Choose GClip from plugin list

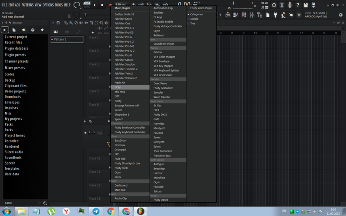point(130,87)
